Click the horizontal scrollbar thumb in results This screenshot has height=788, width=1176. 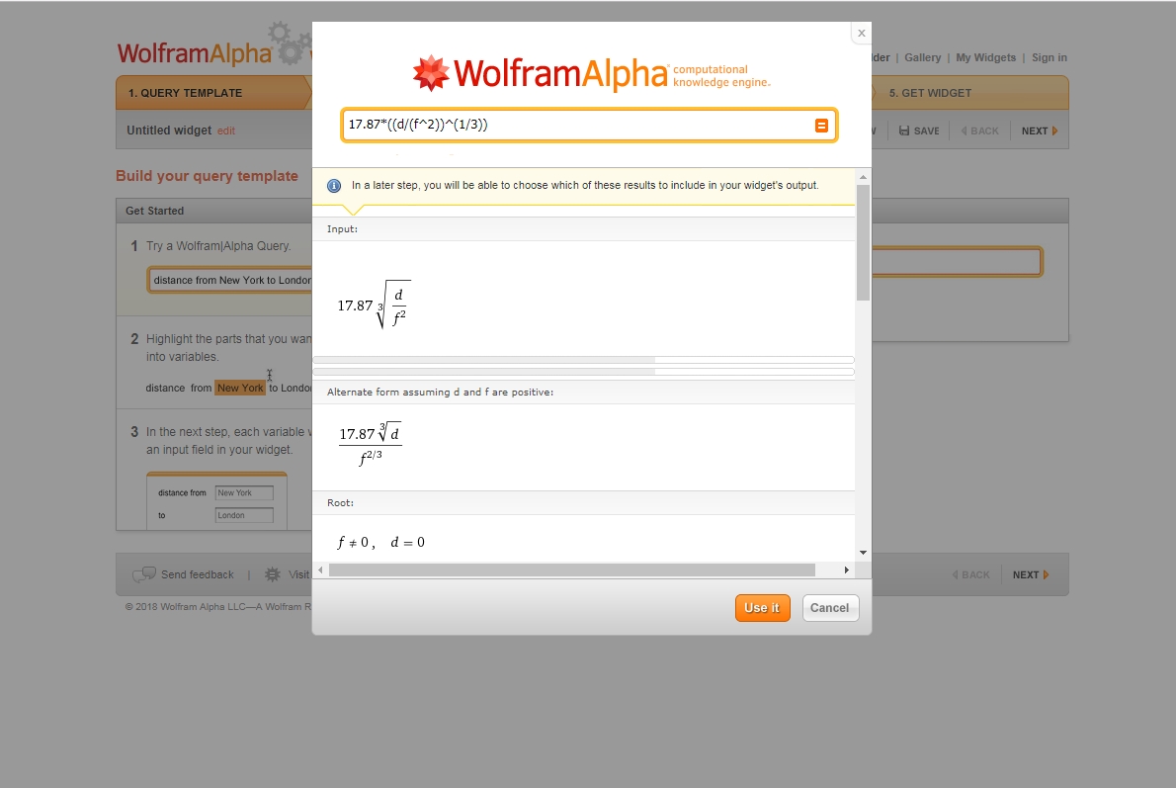(x=571, y=570)
